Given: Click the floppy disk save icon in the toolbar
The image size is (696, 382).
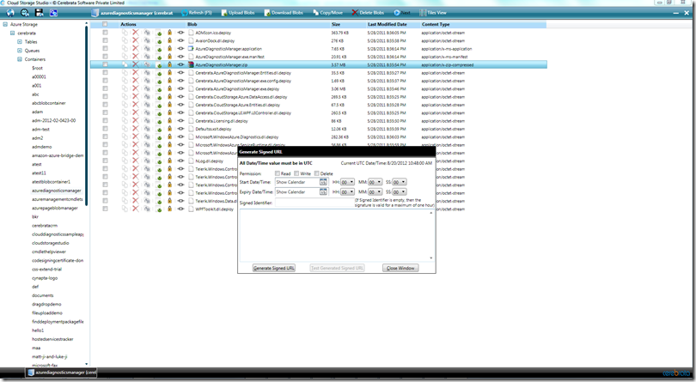Looking at the screenshot, I should pyautogui.click(x=39, y=13).
